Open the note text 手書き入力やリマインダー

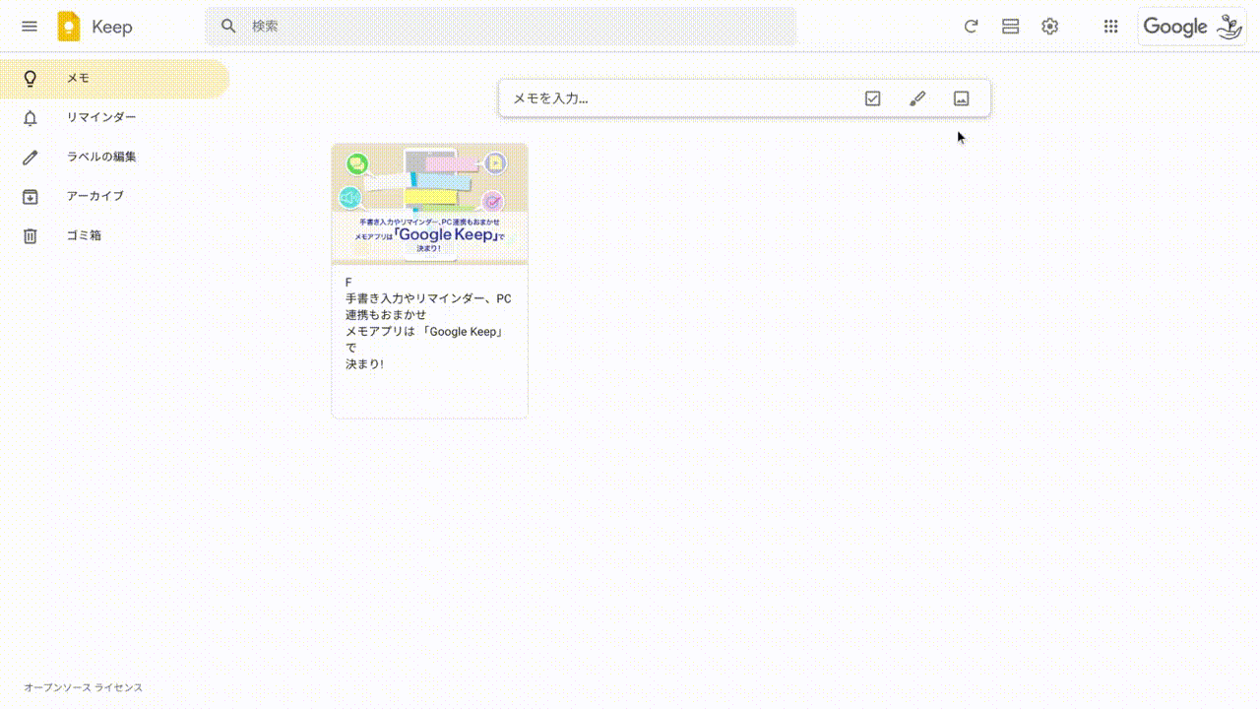tap(428, 323)
